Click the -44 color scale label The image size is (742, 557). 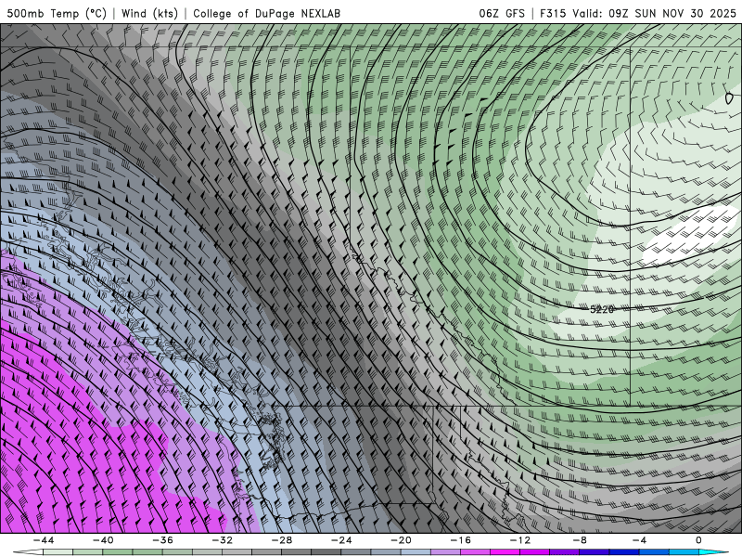point(44,540)
